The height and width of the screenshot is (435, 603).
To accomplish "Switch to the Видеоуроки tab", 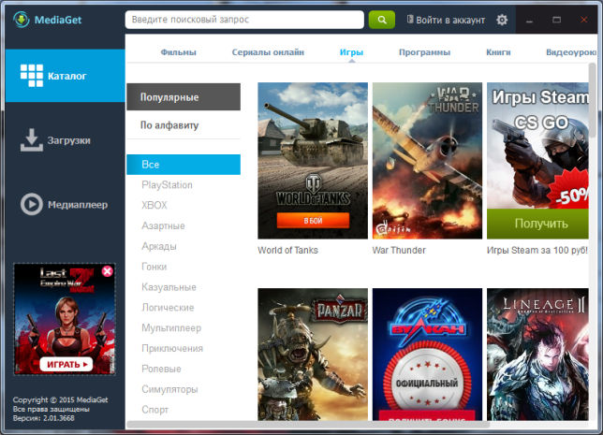I will coord(571,52).
